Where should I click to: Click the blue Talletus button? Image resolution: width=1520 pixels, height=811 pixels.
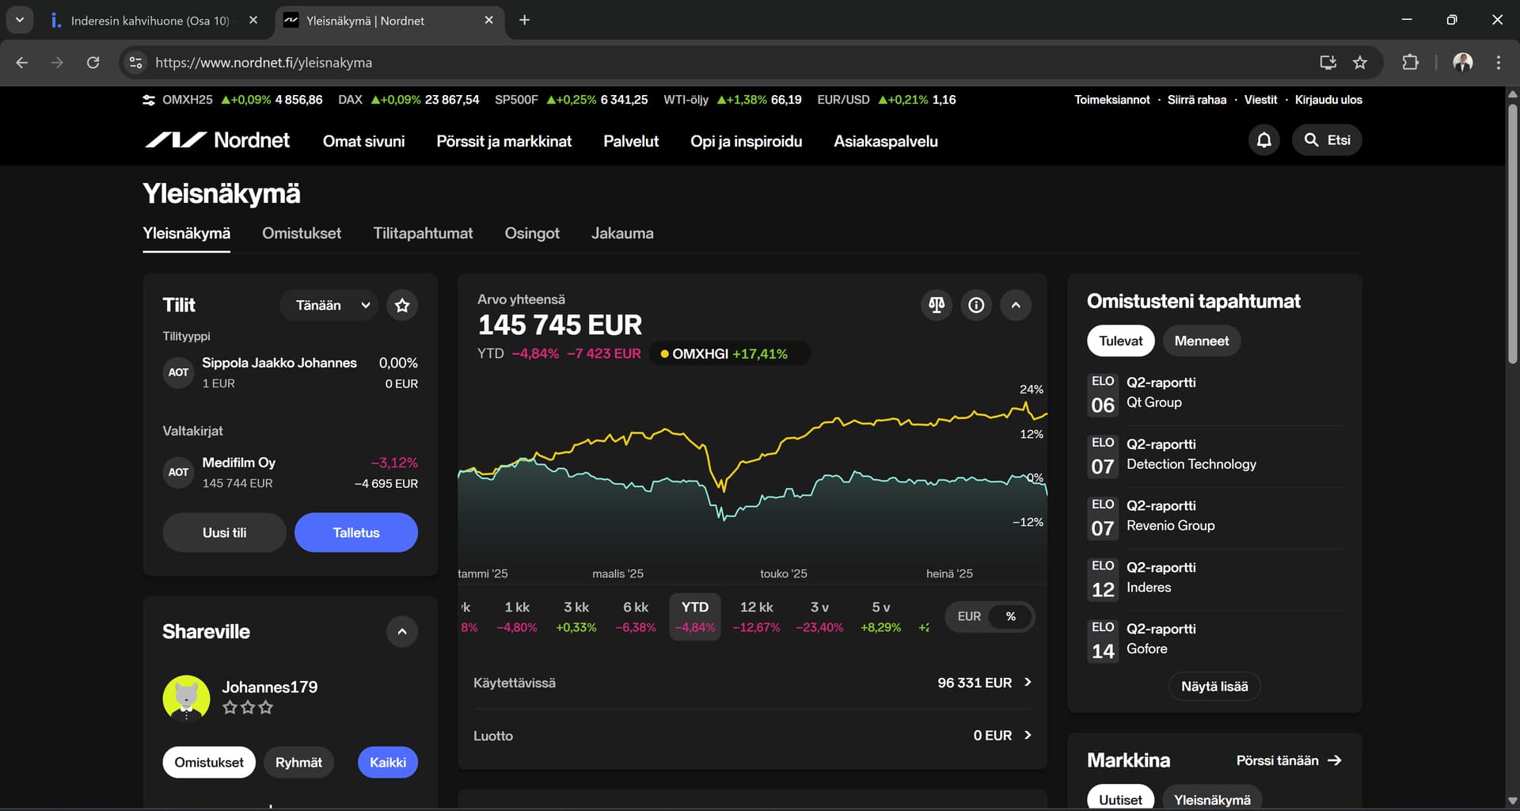(355, 532)
